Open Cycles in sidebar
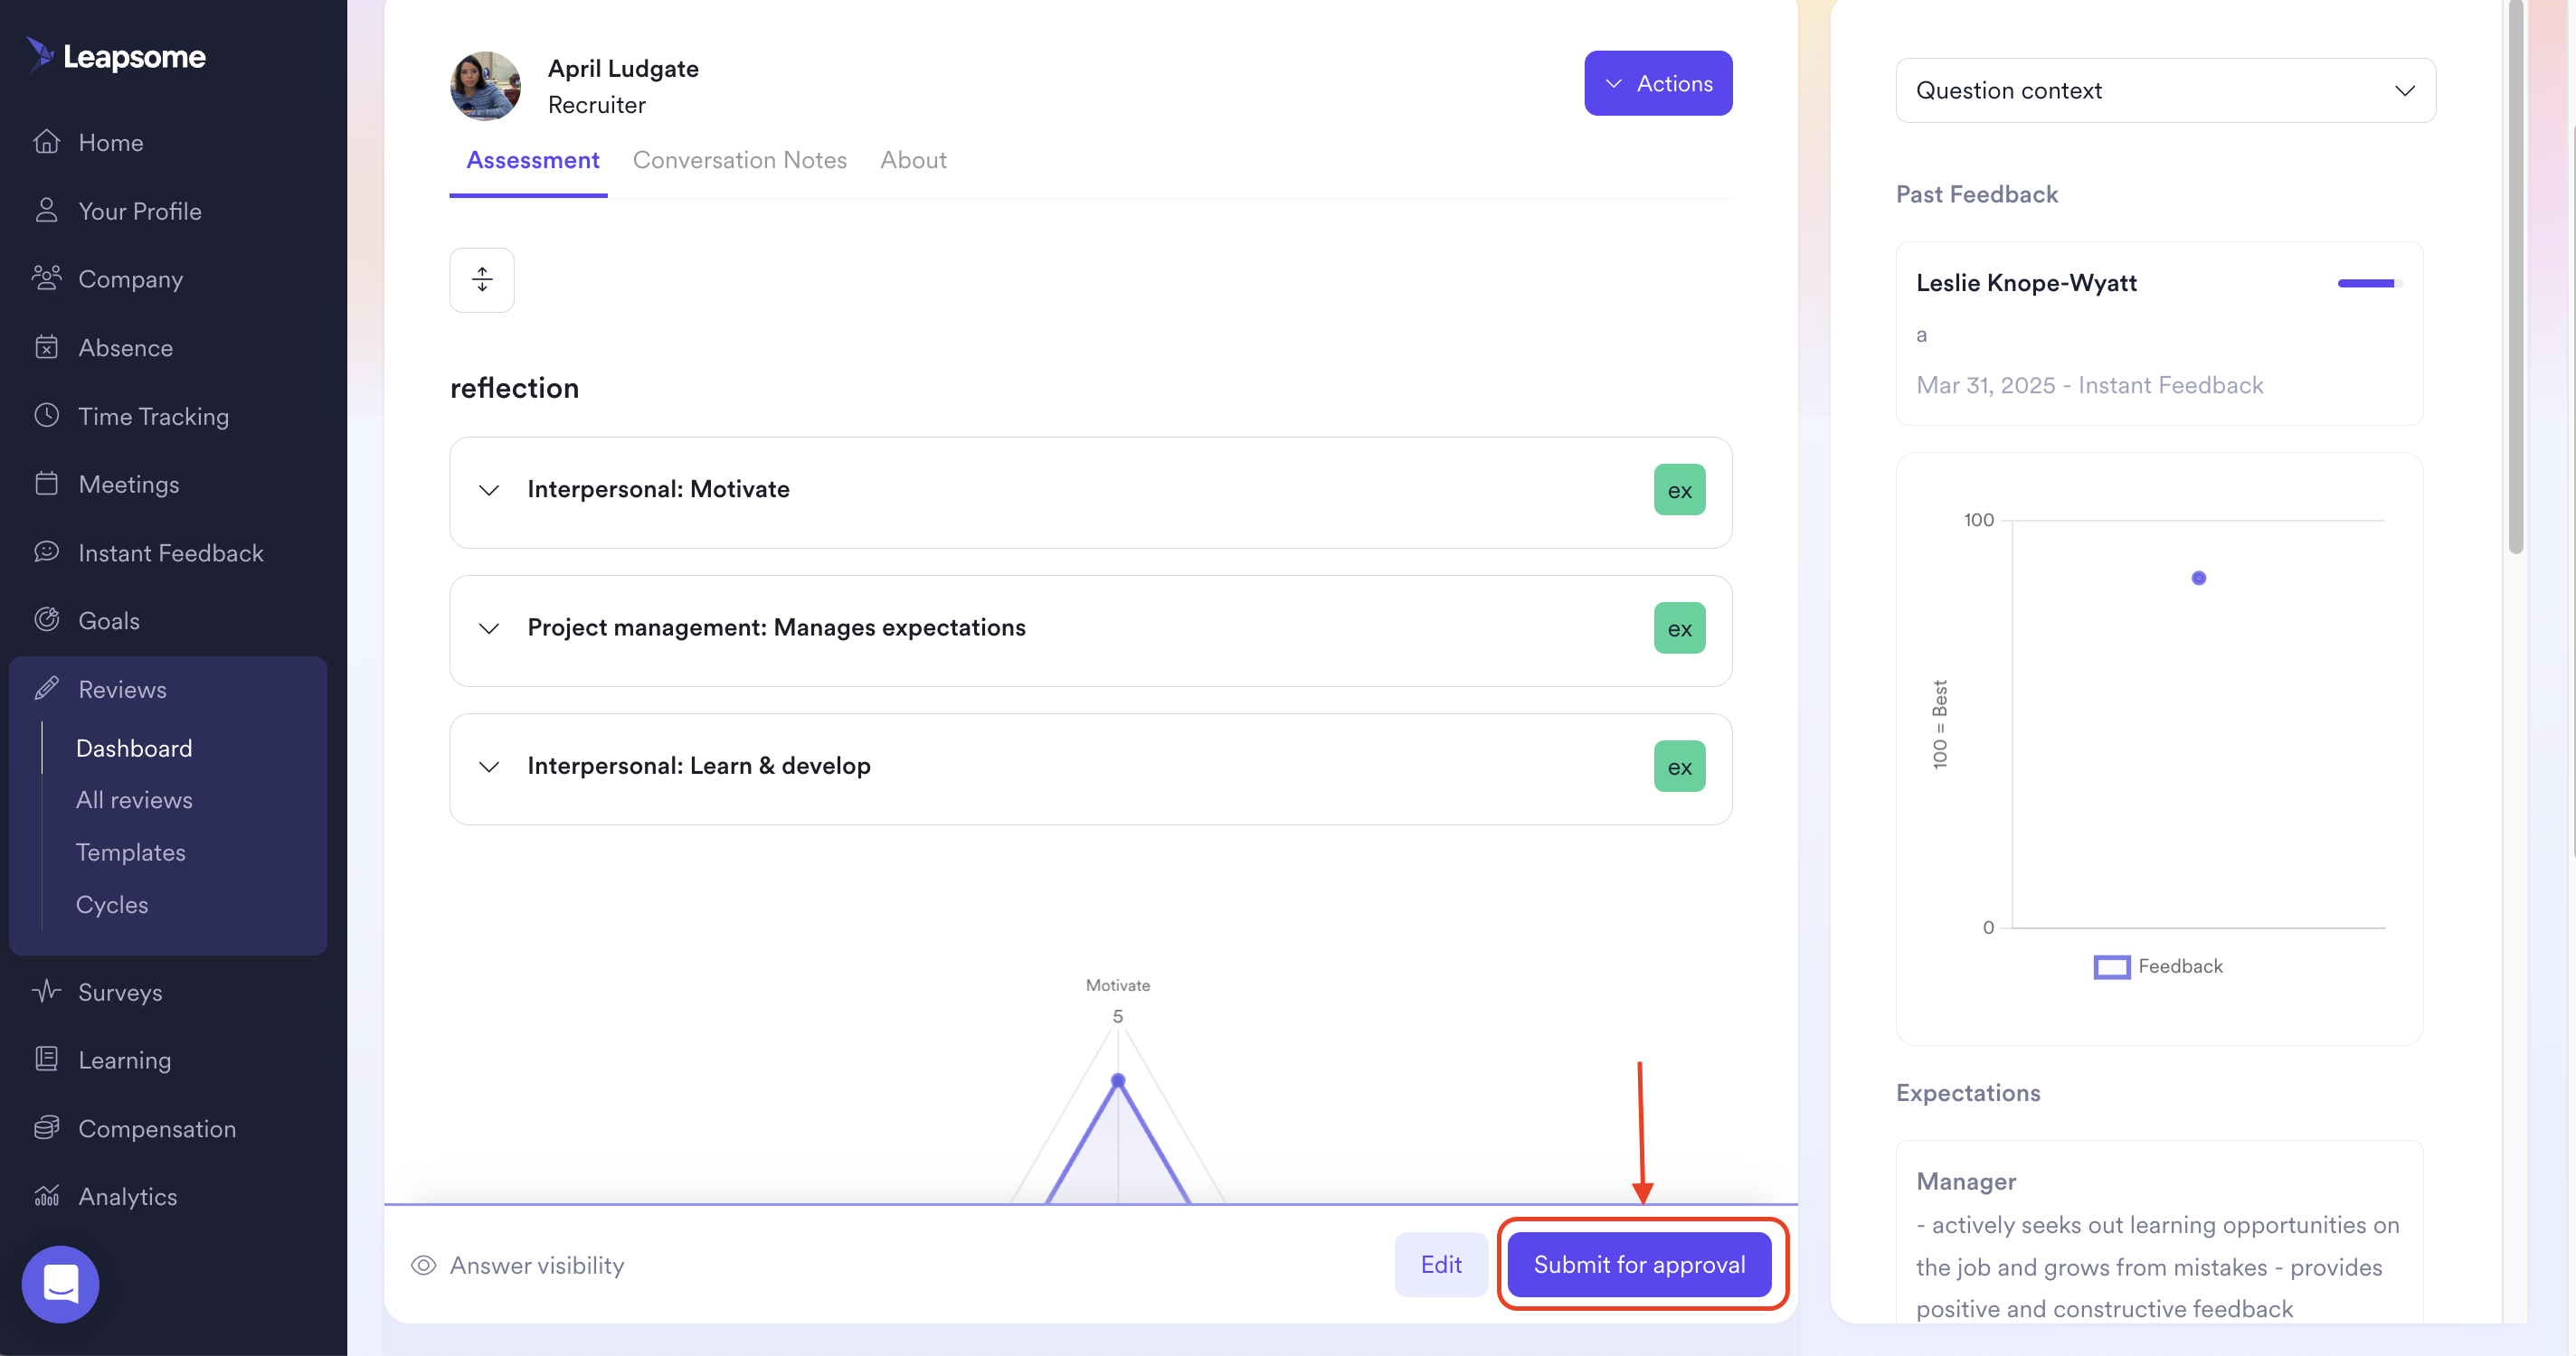2576x1356 pixels. click(x=112, y=903)
